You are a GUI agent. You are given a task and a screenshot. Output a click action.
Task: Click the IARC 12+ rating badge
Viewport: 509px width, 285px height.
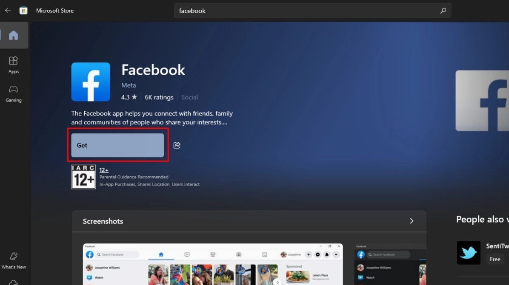pos(83,177)
